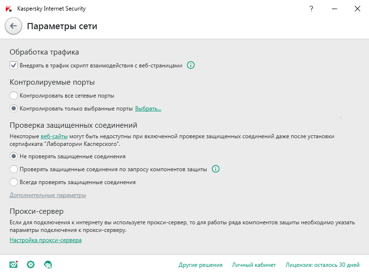
Task: Uncheck 'Внедрять в трафик скрипт' checkbox
Action: click(x=13, y=66)
